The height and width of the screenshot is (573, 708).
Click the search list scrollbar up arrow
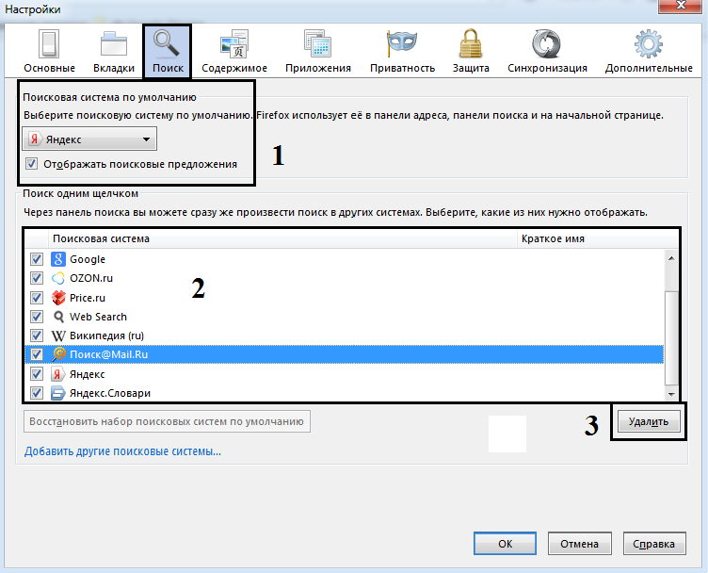pos(671,258)
